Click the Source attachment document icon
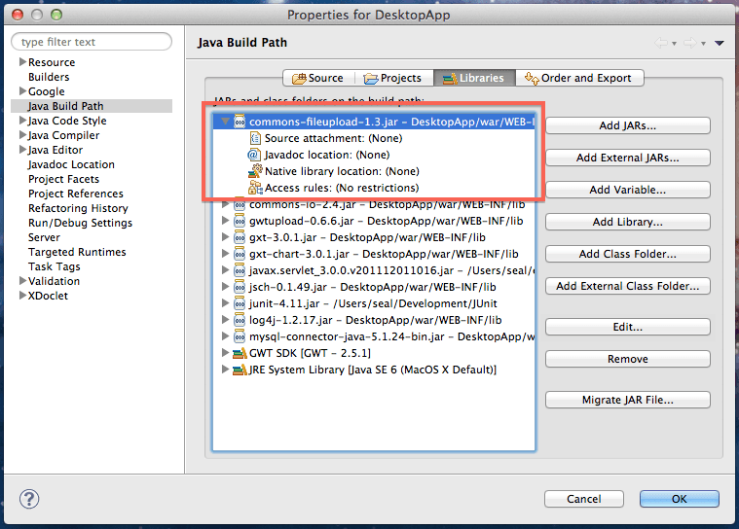Viewport: 739px width, 529px height. 254,138
